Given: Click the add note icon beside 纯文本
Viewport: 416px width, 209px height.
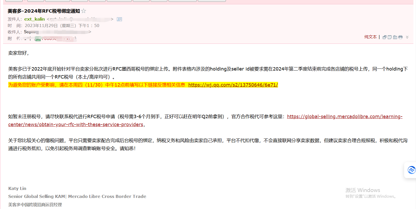Looking at the screenshot, I should click(390, 37).
